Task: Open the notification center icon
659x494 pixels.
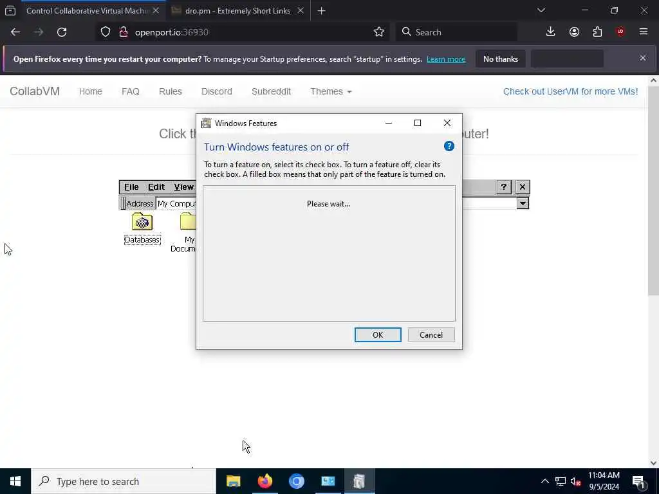Action: coord(638,481)
